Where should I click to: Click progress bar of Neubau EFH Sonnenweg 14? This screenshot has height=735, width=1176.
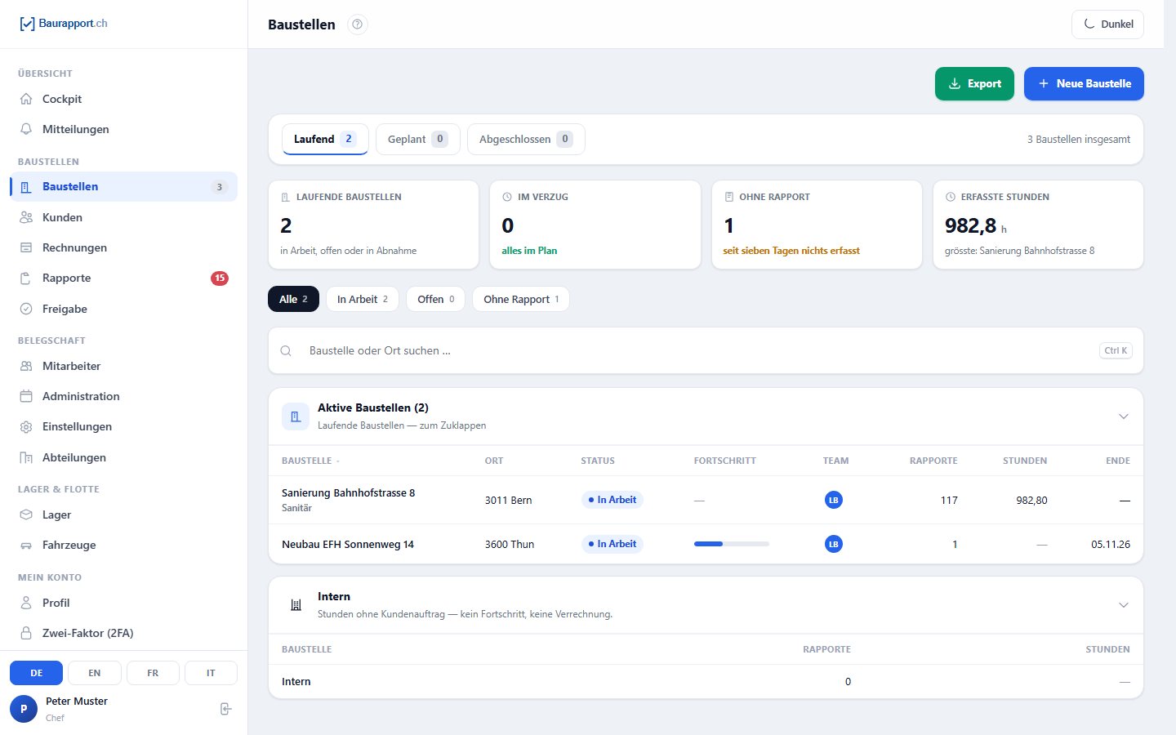pos(732,544)
